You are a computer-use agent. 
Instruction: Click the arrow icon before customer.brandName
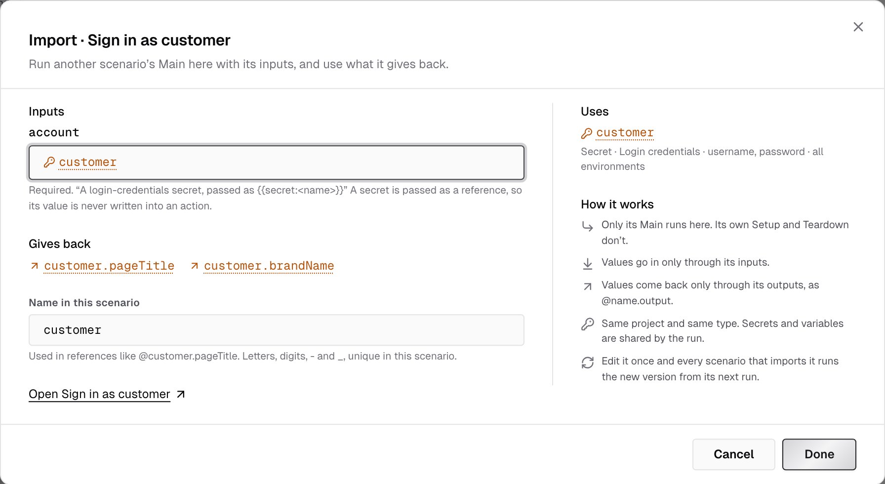[195, 266]
